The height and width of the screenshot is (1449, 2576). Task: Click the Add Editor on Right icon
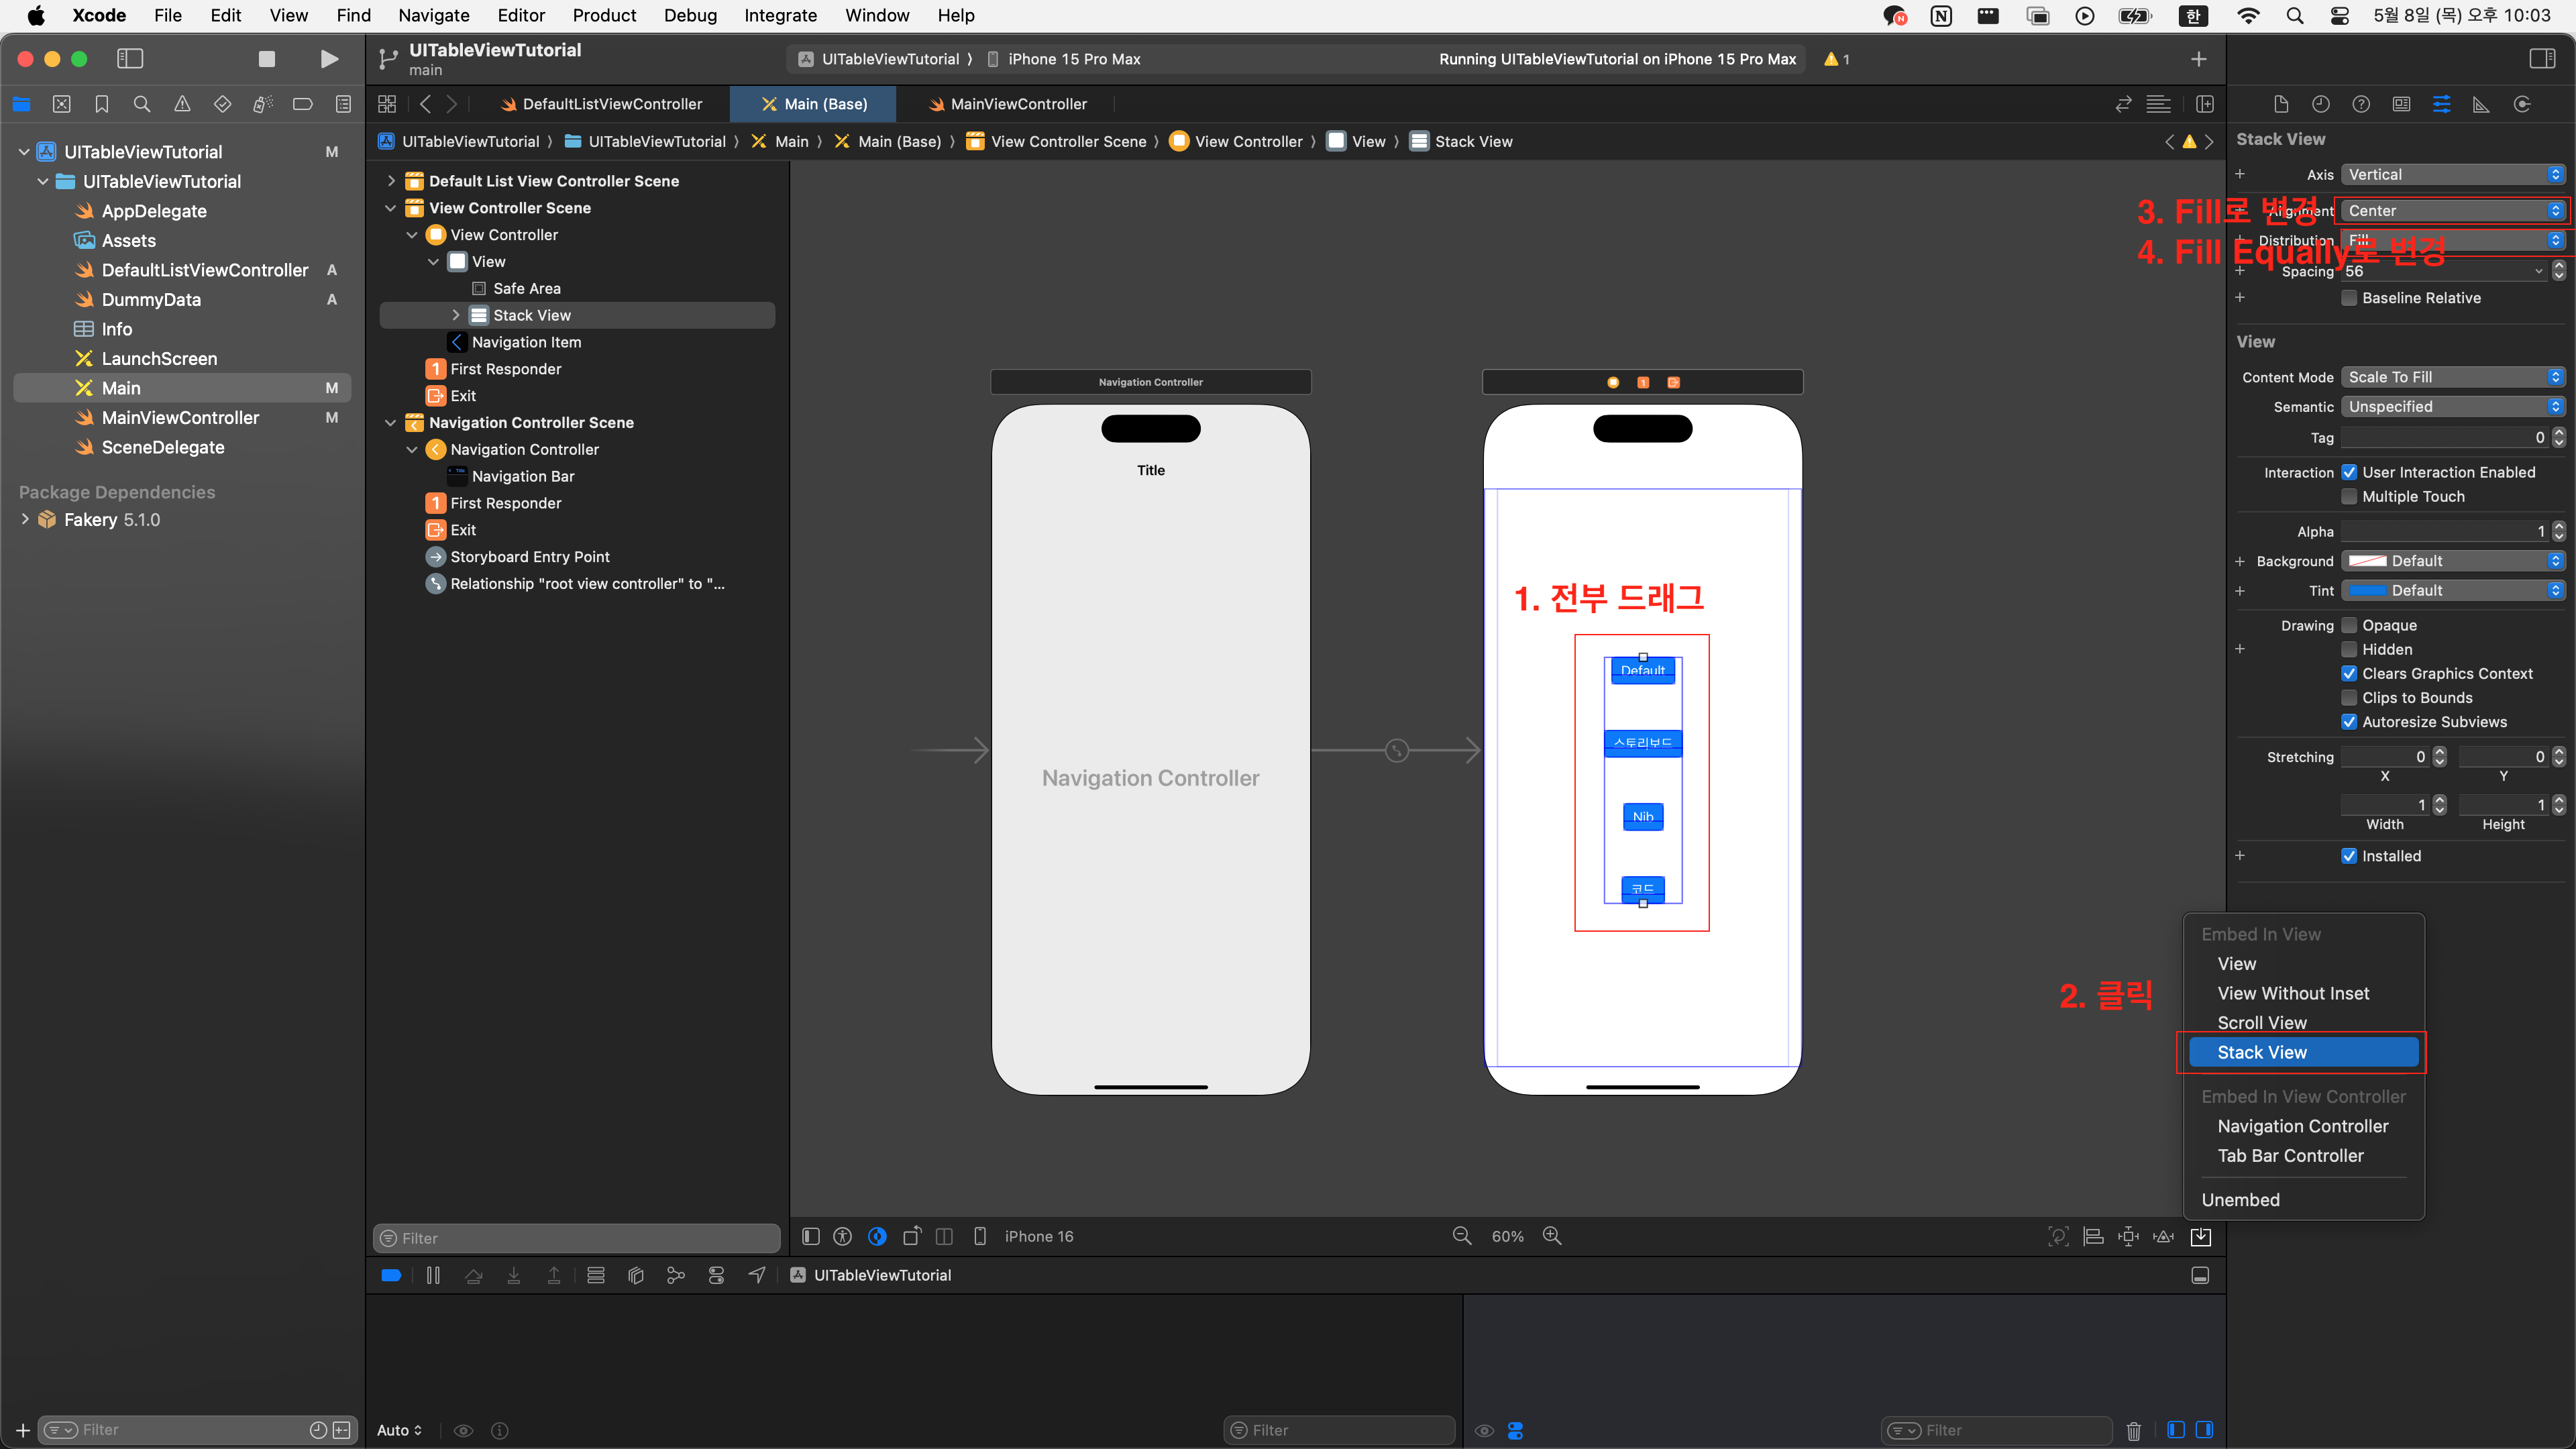tap(2204, 104)
